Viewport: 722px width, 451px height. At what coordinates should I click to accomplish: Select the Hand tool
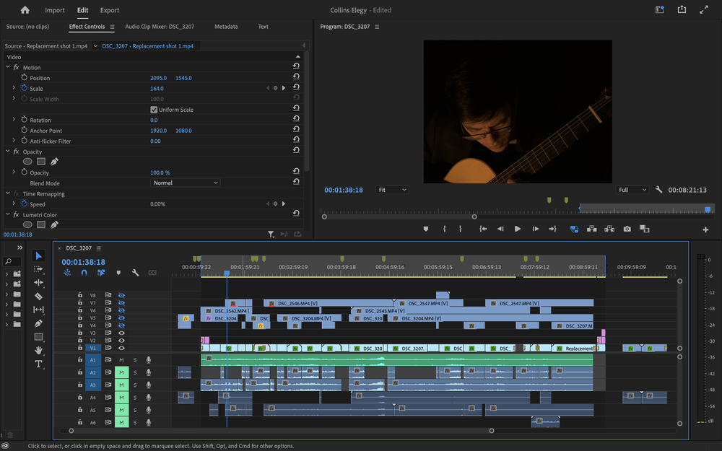click(x=38, y=350)
